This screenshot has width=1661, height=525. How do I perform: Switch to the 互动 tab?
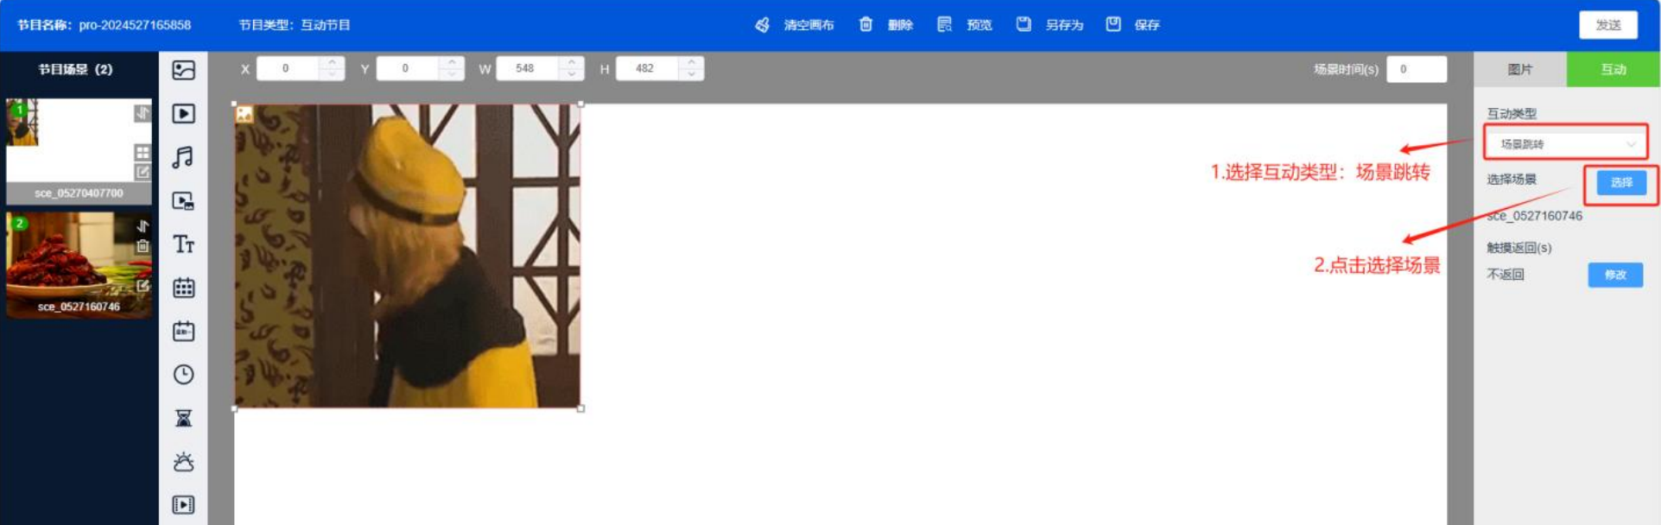[x=1613, y=69]
